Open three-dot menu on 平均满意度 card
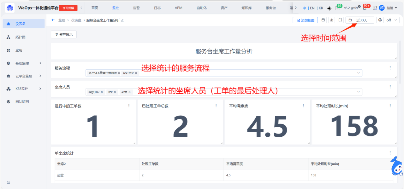404x189 pixels. click(x=303, y=106)
